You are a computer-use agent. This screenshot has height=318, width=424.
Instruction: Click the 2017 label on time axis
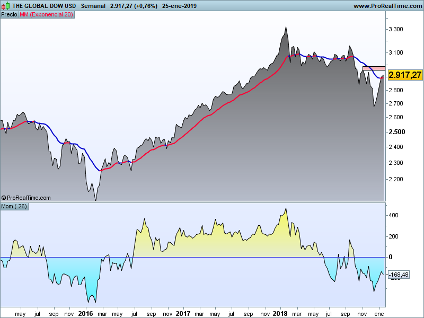(183, 314)
